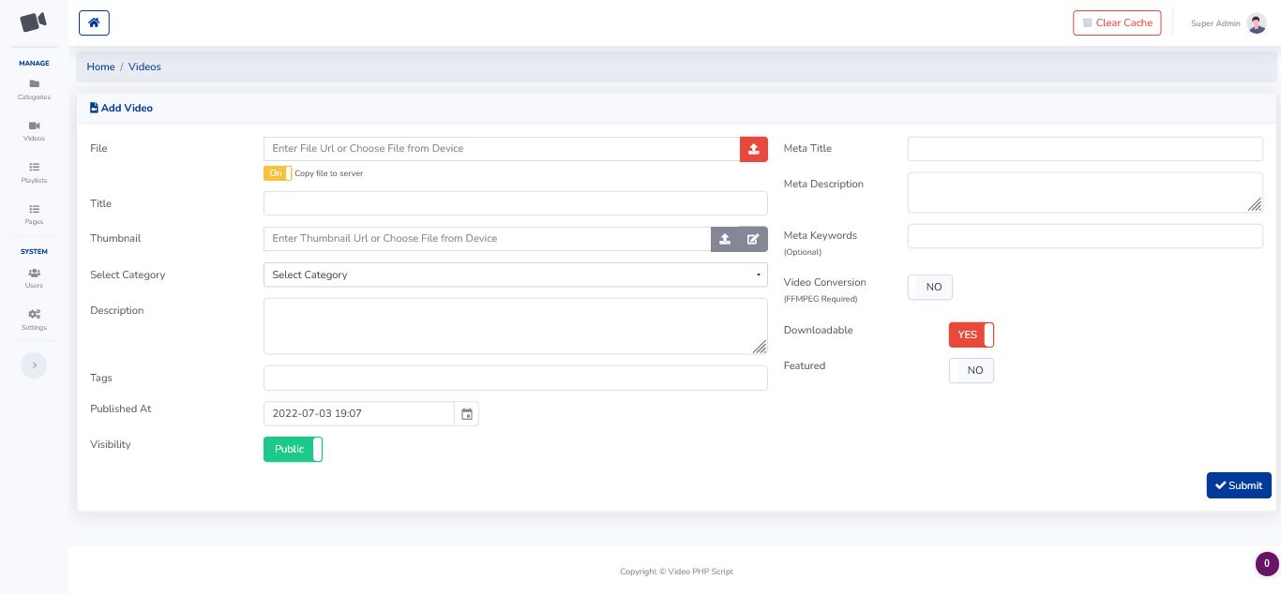This screenshot has width=1281, height=594.
Task: Open the calendar picker for Published At
Action: [466, 414]
